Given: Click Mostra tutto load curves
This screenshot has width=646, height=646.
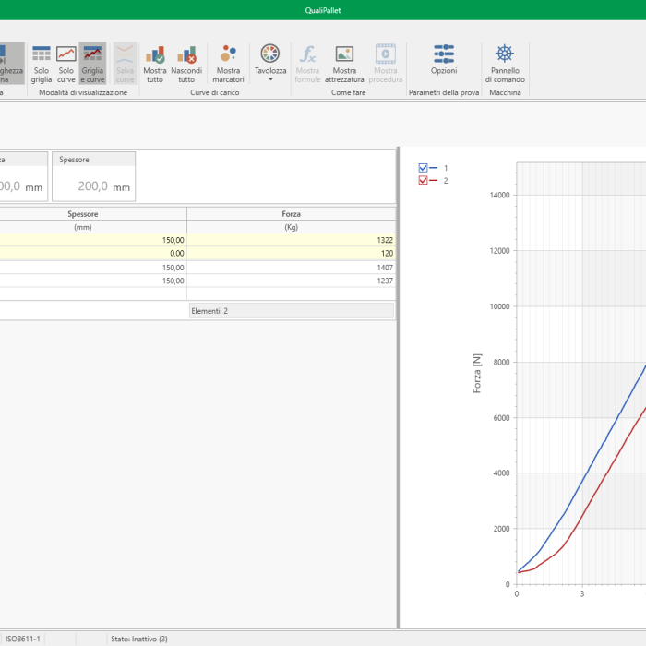Looking at the screenshot, I should click(x=155, y=63).
